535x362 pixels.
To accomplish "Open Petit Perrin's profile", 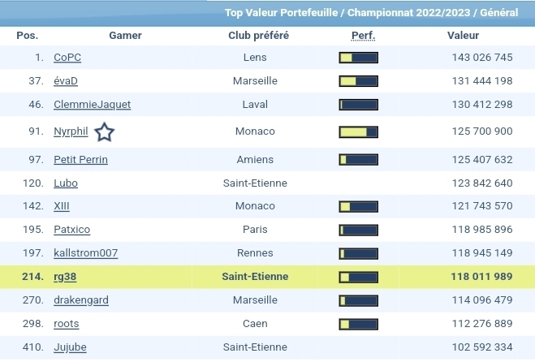I will point(80,160).
